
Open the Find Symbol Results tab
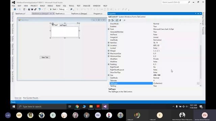(31, 98)
